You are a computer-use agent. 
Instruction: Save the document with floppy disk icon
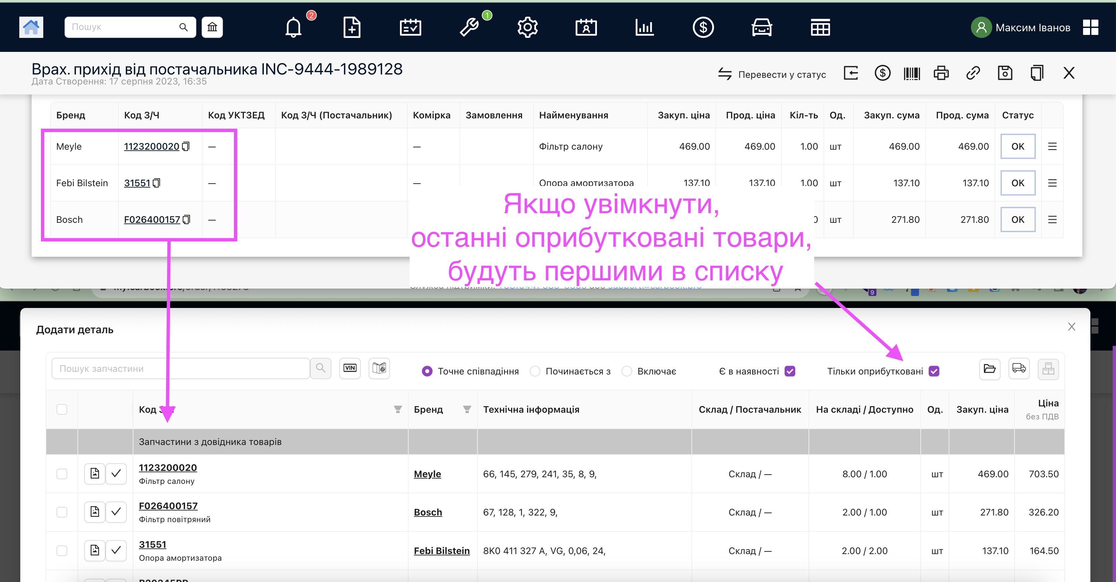pos(1005,73)
